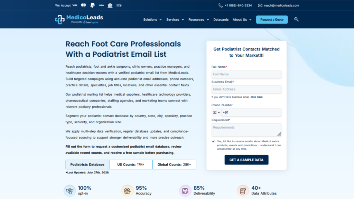Expand the Services menu
Viewport: 354px width, 199px height.
pos(175,20)
